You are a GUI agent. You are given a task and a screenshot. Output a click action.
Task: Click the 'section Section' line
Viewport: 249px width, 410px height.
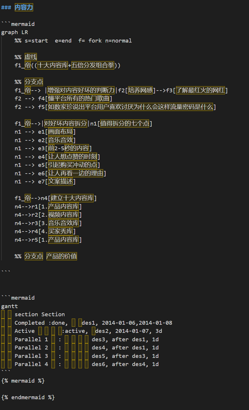point(40,314)
